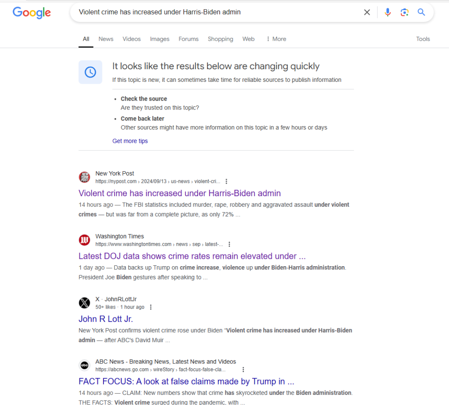Switch to the News tab
449x405 pixels.
click(106, 39)
